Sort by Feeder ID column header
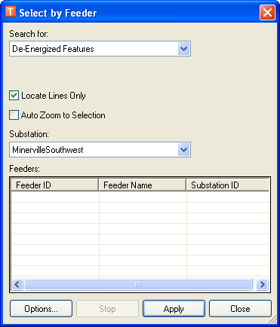The height and width of the screenshot is (327, 280). click(x=54, y=185)
